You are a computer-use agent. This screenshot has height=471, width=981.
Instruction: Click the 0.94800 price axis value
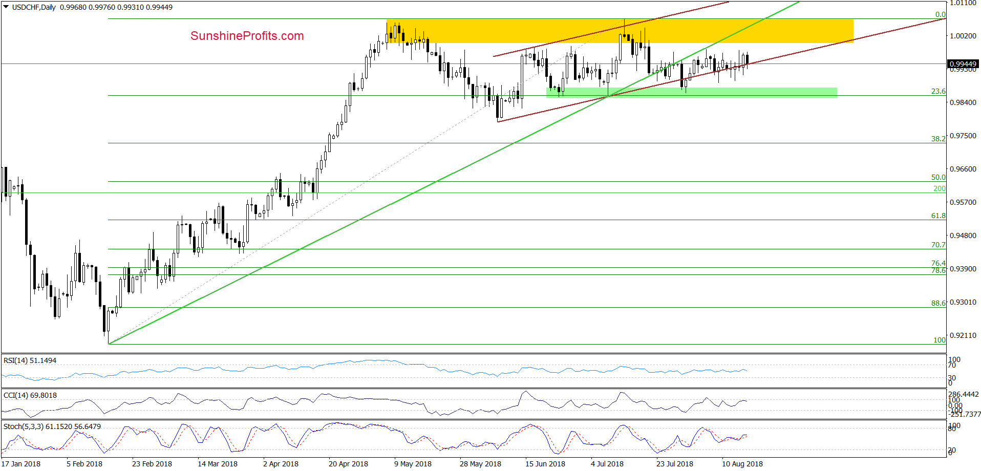coord(963,235)
